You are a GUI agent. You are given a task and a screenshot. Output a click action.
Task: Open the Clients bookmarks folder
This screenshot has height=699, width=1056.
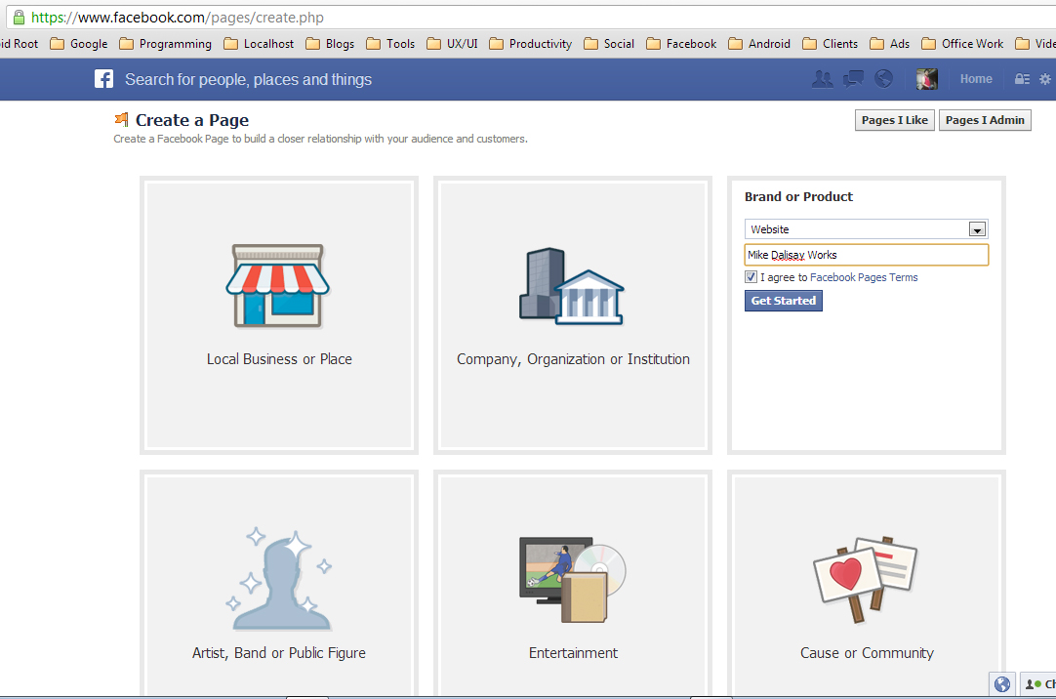831,44
